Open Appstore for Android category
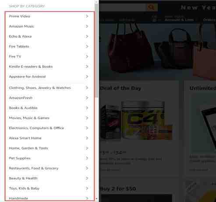Screen dimensions: 216x202 (27, 77)
